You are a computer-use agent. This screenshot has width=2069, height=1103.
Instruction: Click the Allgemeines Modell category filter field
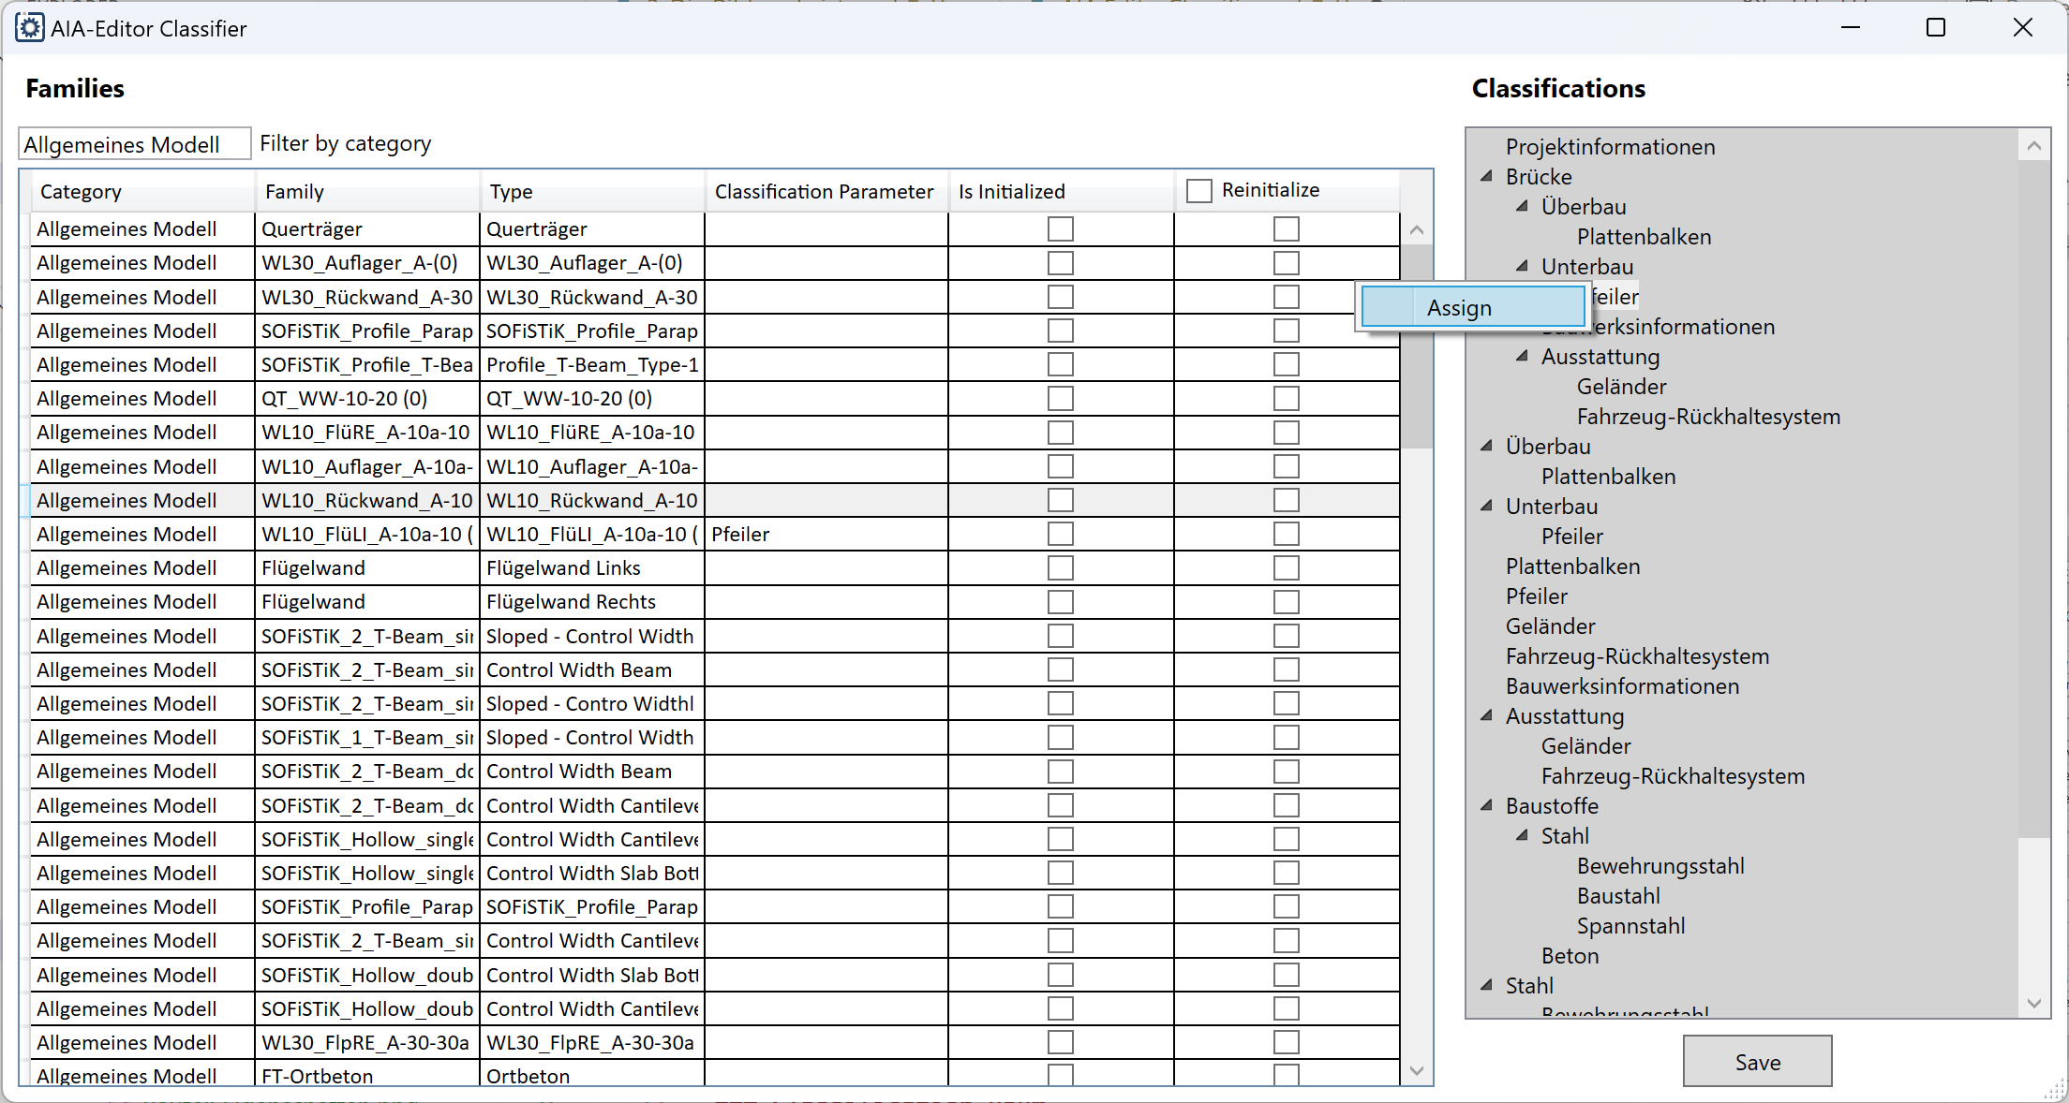click(135, 144)
